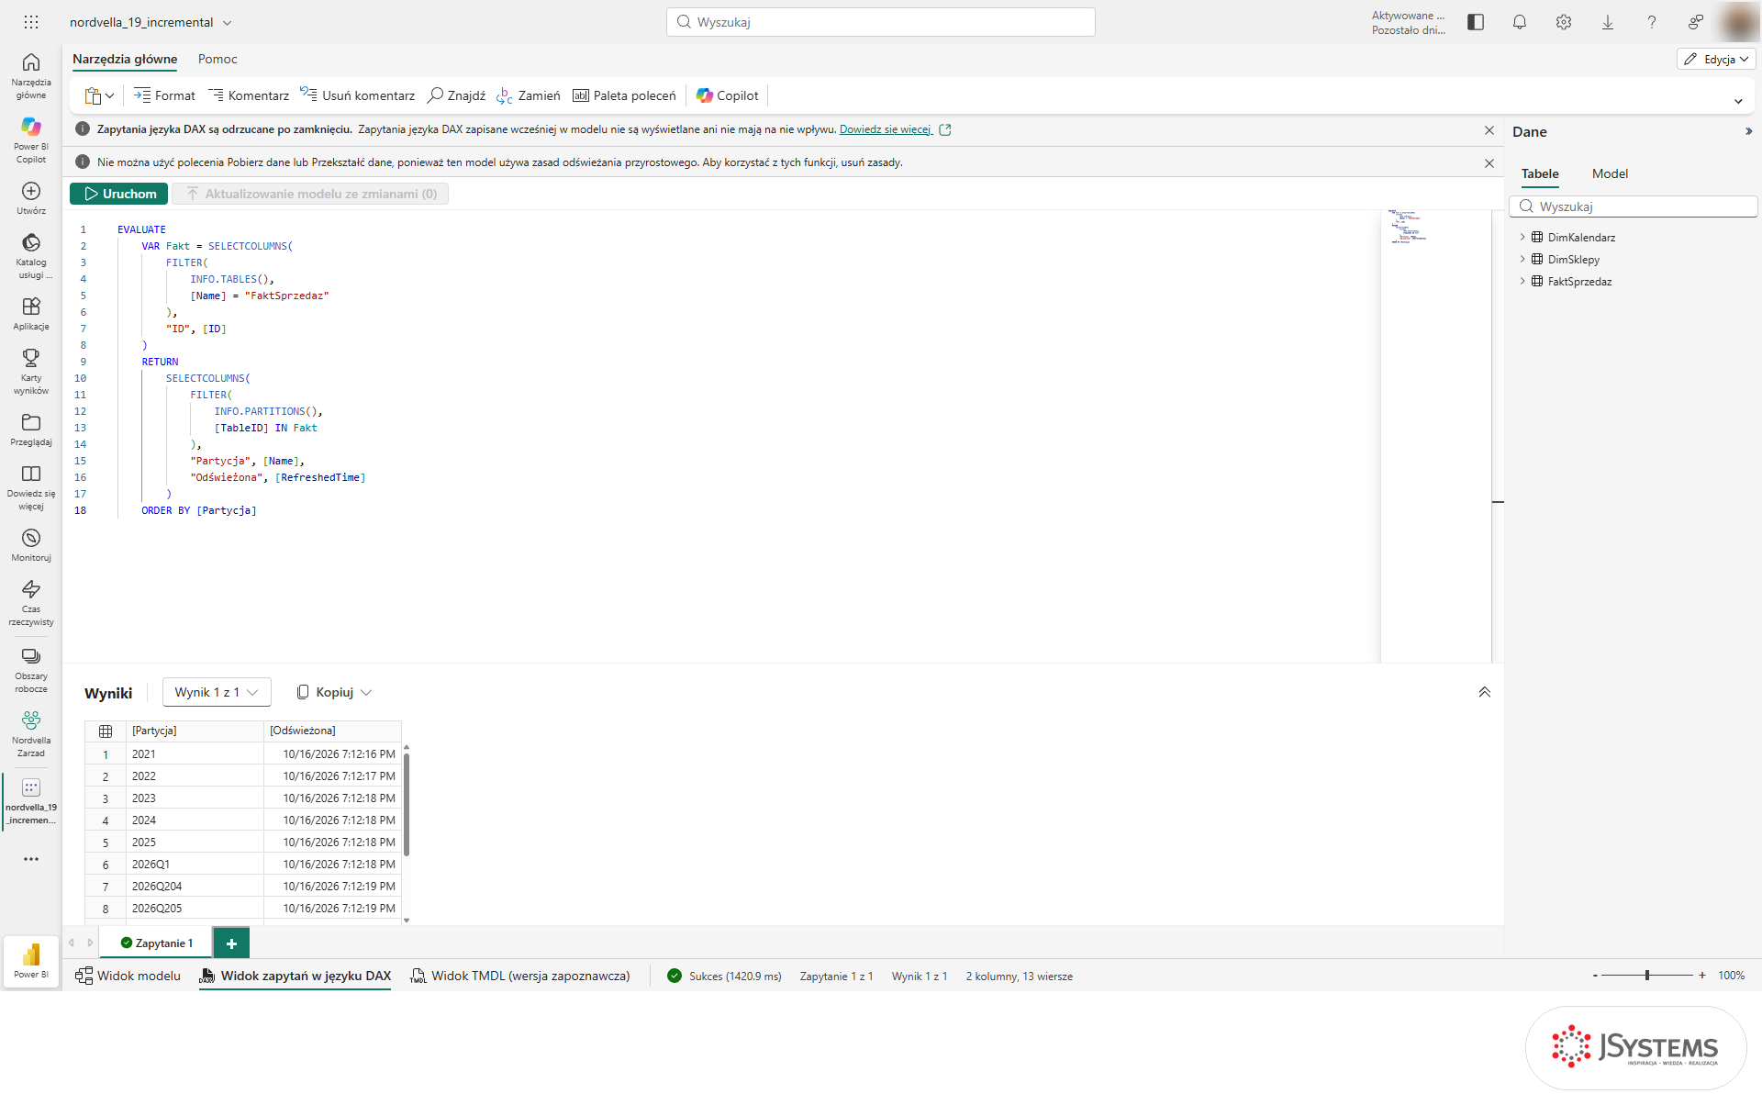Collapse the Dane pane with arrow

[1748, 131]
